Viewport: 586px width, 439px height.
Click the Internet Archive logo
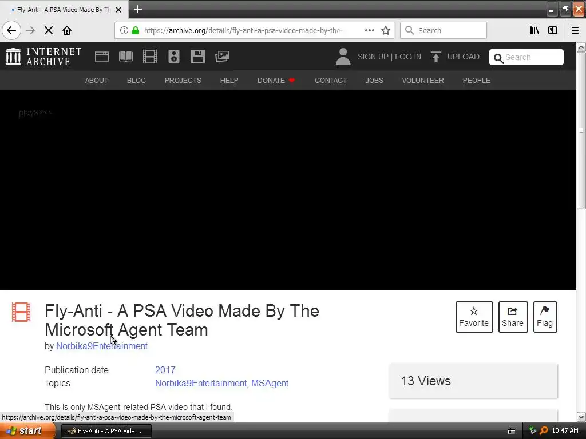[x=43, y=57]
